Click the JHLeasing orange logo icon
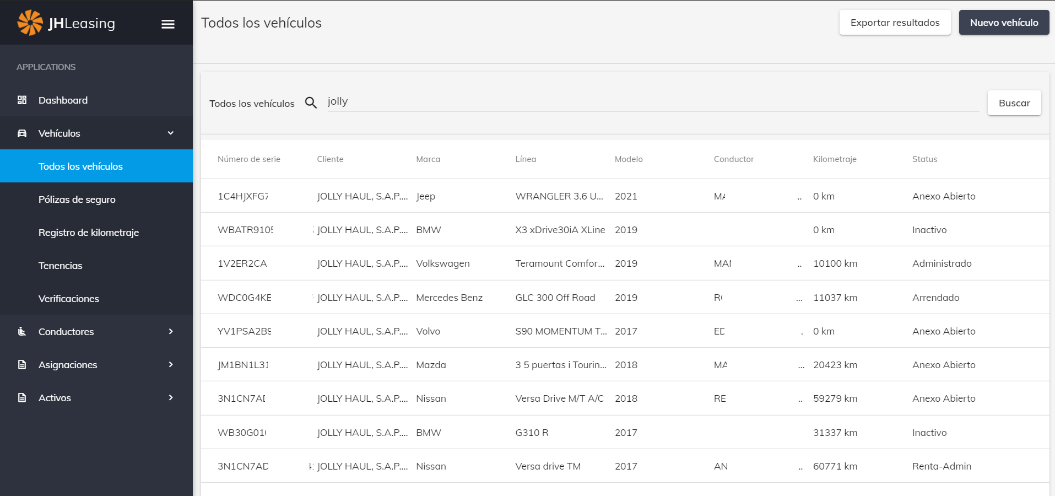Screen dimensions: 1055x496 click(30, 23)
